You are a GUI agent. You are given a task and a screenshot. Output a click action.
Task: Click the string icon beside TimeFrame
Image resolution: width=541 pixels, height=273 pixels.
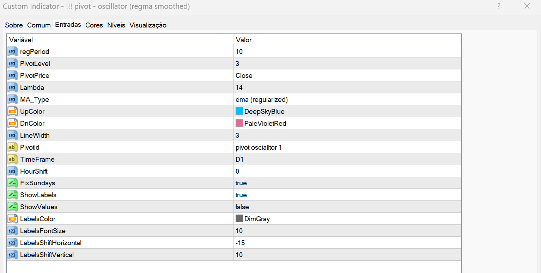click(13, 160)
